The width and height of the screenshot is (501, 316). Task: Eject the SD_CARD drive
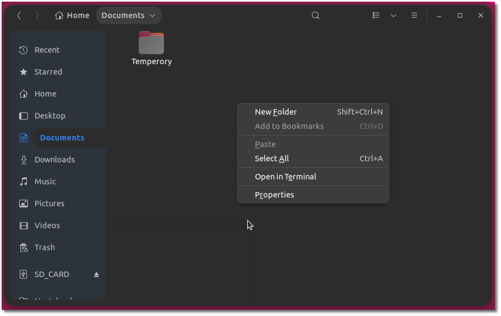tap(96, 274)
